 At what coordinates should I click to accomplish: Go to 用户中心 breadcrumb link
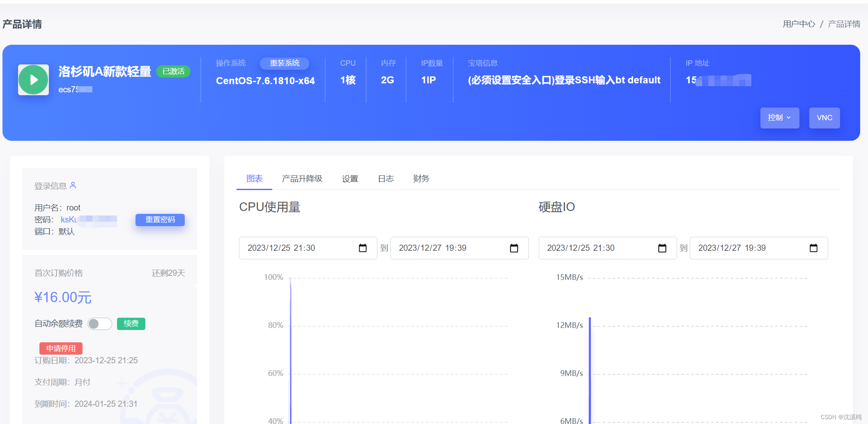click(x=799, y=24)
